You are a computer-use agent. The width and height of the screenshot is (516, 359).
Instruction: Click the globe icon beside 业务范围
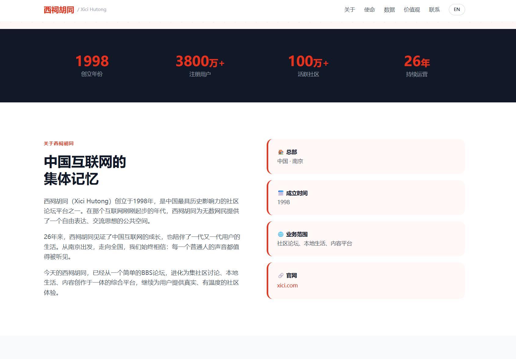tap(281, 234)
